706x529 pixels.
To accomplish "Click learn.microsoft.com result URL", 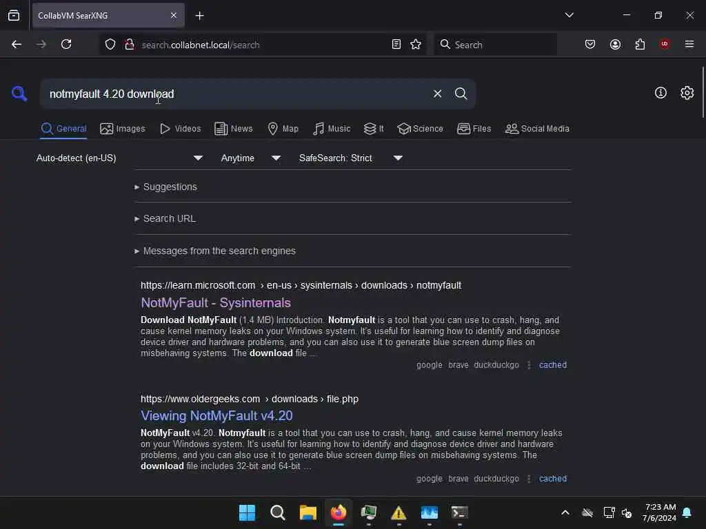I will [301, 285].
